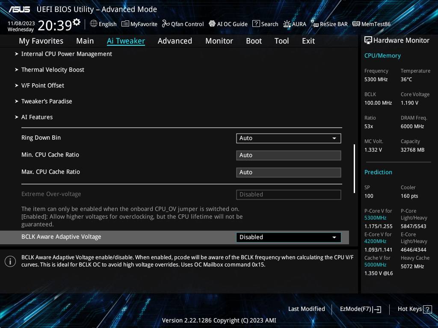This screenshot has height=328, width=438.
Task: Open the My Favorites tab
Action: click(x=41, y=41)
